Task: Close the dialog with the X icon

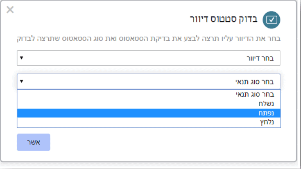Action: 10,9
